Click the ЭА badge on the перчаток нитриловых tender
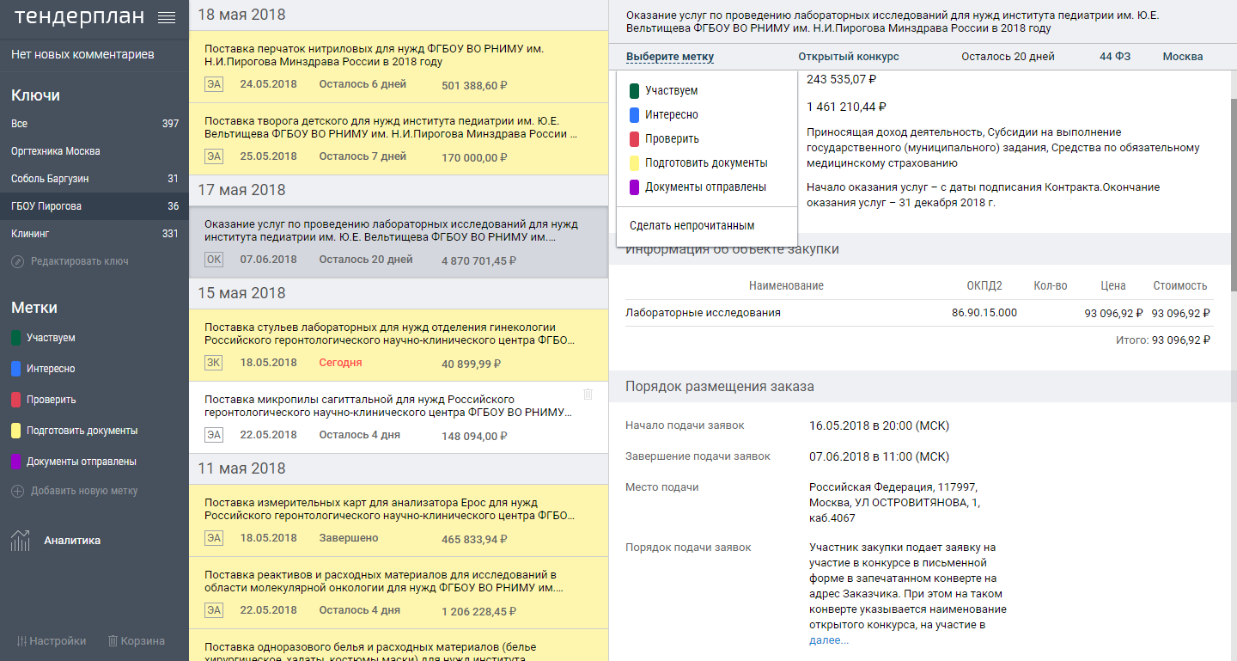Image resolution: width=1237 pixels, height=661 pixels. (214, 84)
